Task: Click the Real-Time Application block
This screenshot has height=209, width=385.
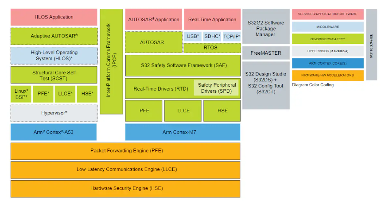Action: [212, 19]
